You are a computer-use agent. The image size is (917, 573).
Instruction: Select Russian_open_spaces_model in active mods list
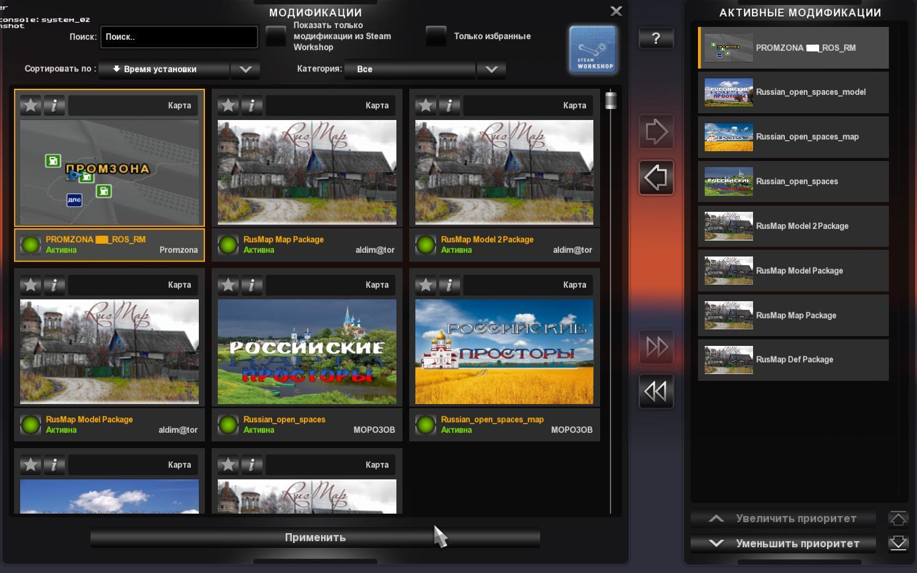coord(793,92)
